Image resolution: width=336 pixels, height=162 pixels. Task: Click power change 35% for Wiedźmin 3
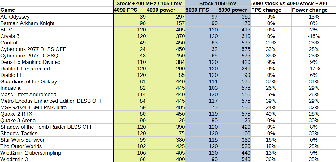coord(314,159)
